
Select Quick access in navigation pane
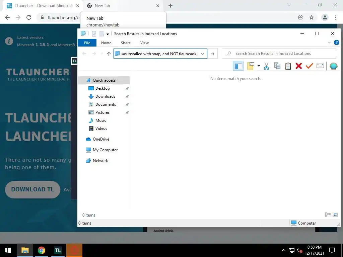104,80
